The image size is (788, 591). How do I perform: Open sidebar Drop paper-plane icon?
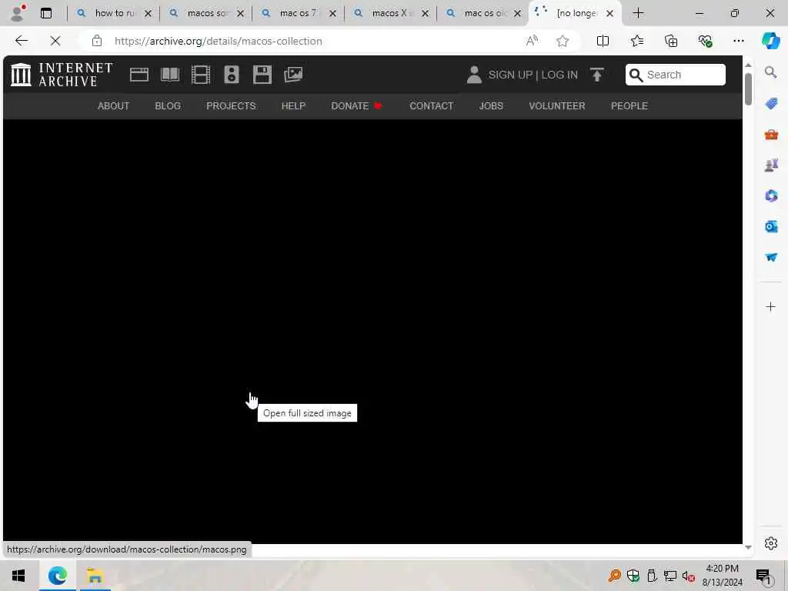coord(770,257)
